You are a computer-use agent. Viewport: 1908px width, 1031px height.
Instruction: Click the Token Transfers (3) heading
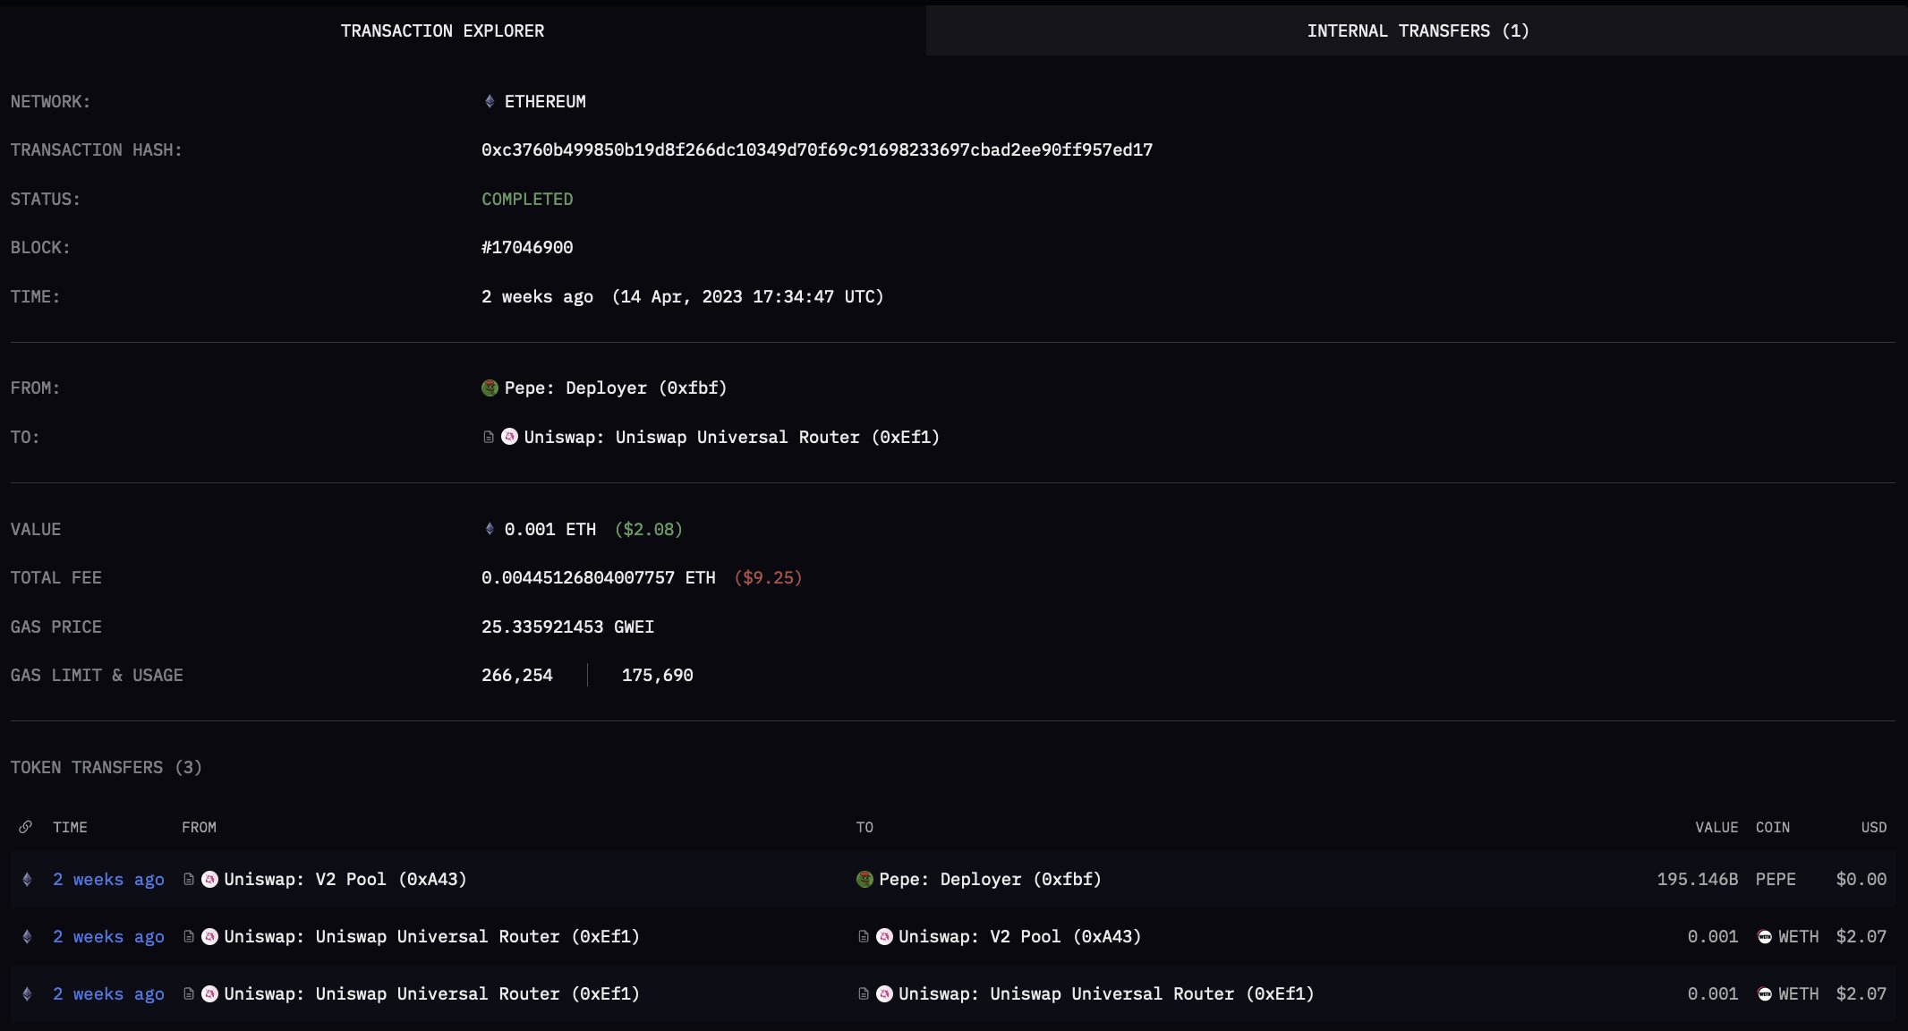coord(106,767)
